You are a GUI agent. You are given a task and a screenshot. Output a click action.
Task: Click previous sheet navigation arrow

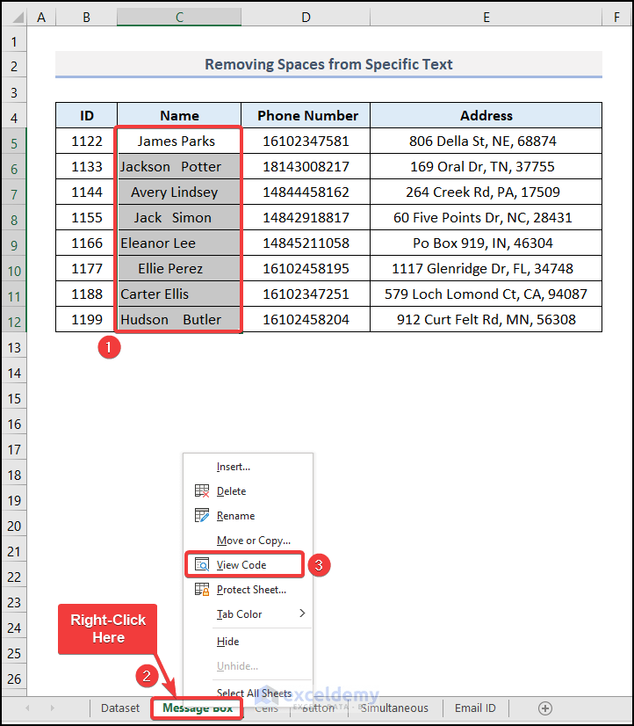[28, 708]
